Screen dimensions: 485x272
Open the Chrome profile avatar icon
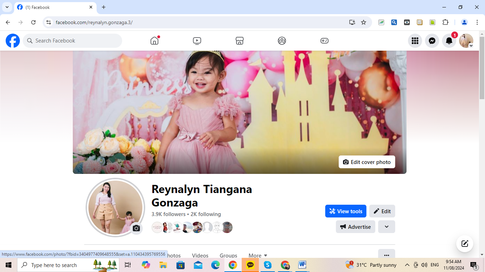[464, 22]
